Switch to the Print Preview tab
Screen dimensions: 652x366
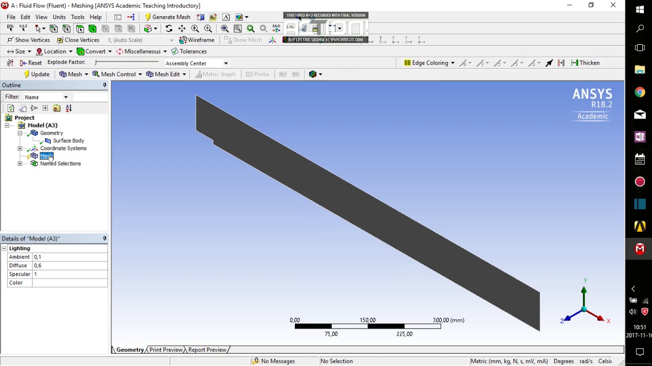(166, 350)
